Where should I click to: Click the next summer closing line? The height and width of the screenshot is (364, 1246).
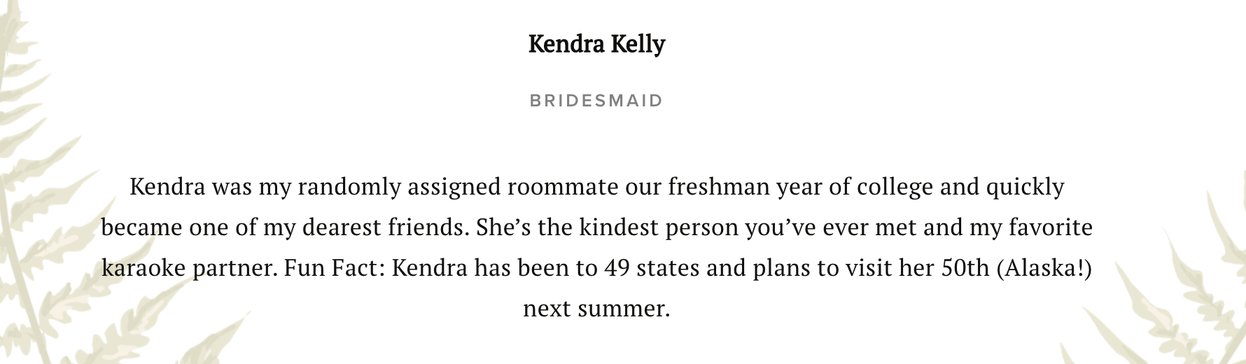point(596,309)
